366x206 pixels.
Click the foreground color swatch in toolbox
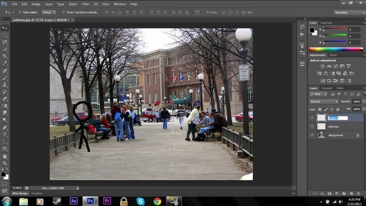click(3, 174)
